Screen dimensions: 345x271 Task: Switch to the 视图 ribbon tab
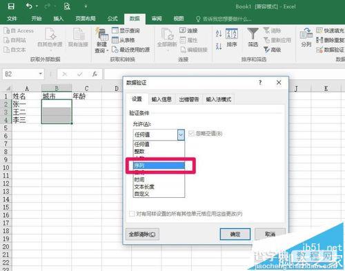[x=179, y=19]
